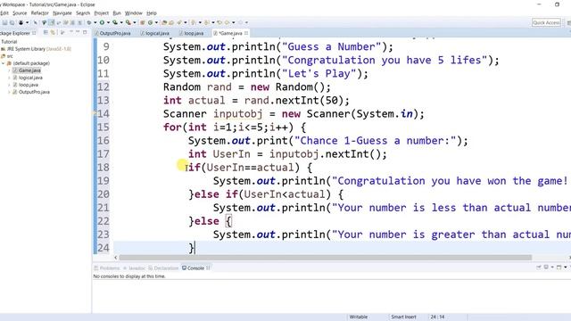Open the Debug dropdown arrow
The width and height of the screenshot is (571, 321).
pyautogui.click(x=95, y=22)
